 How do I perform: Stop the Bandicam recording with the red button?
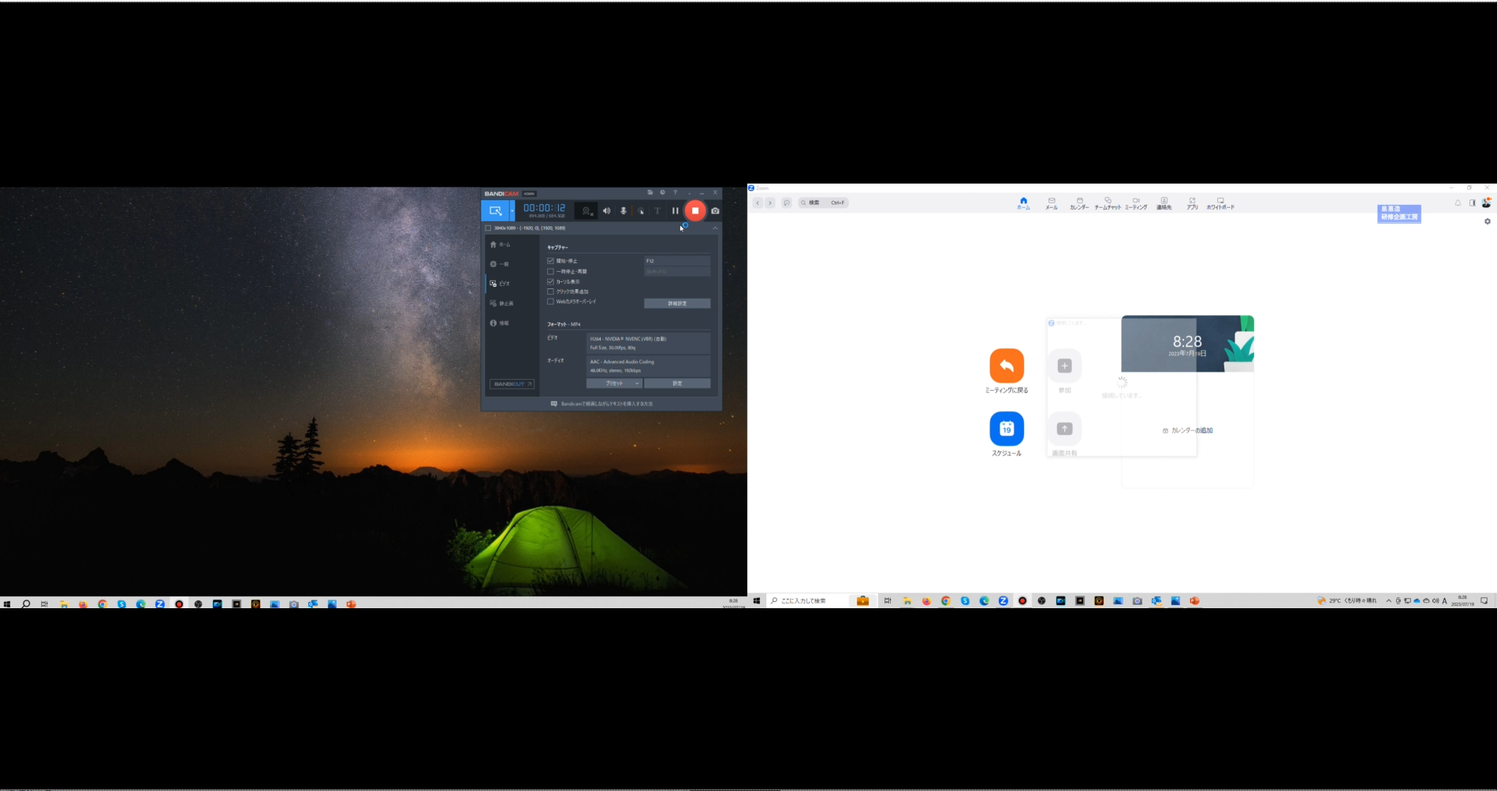pos(695,210)
